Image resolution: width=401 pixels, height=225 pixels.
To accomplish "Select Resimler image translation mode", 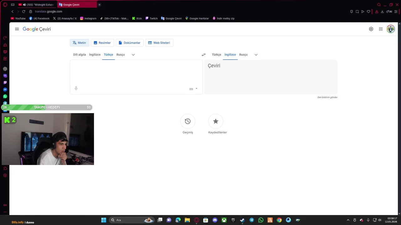I will tap(102, 43).
